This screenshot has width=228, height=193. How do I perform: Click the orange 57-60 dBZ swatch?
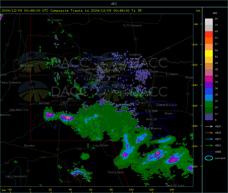209,41
